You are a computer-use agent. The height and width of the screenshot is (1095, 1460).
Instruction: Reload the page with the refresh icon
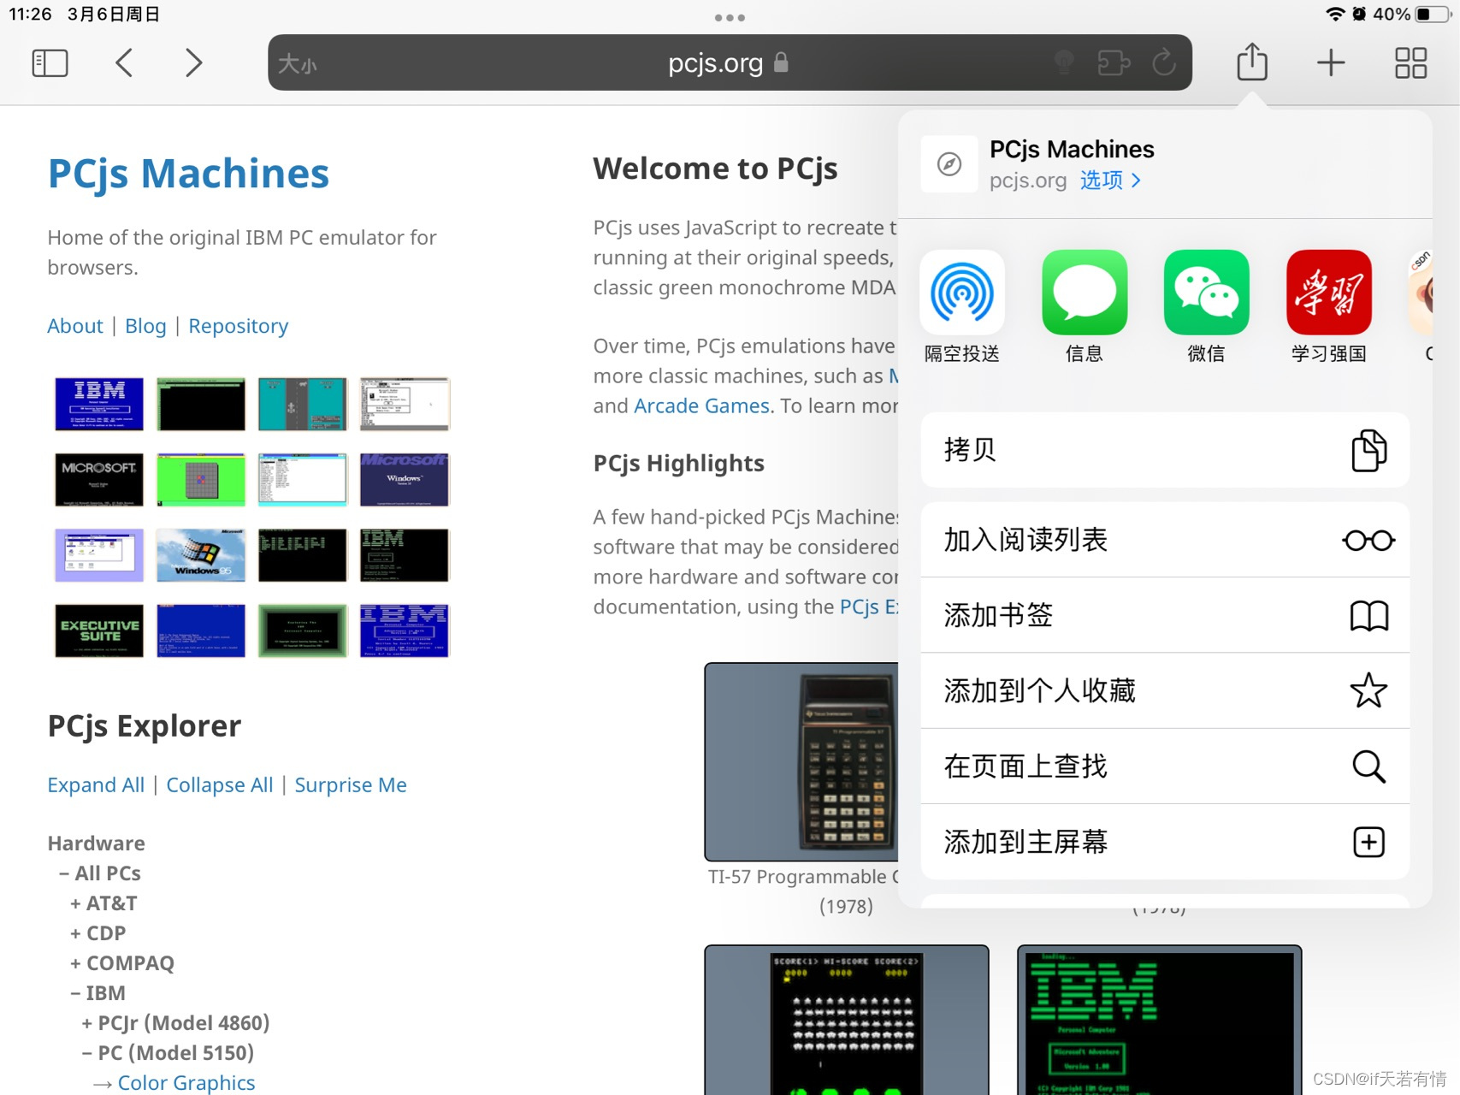[x=1164, y=62]
